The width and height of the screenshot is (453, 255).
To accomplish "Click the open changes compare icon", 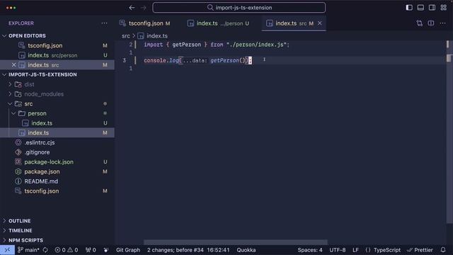I will (419, 23).
